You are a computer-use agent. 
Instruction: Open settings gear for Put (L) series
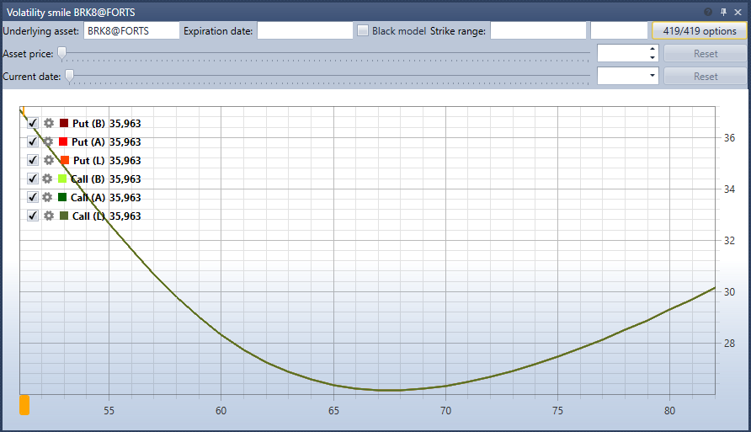point(49,160)
